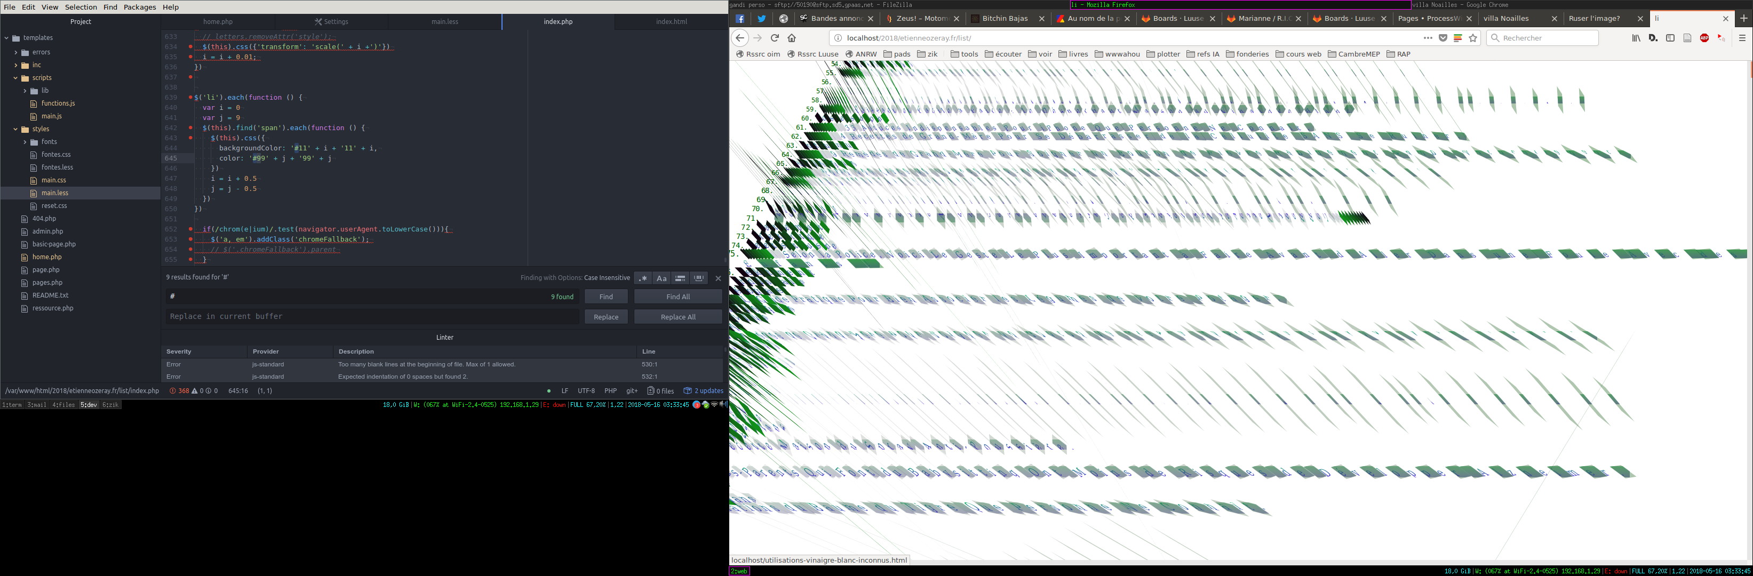The image size is (1753, 576).
Task: Open Firefox hamburger menu
Action: (1742, 38)
